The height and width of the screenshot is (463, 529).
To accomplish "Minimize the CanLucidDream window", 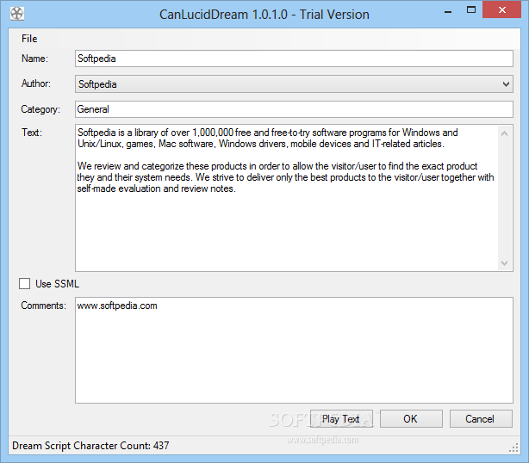I will tap(448, 12).
